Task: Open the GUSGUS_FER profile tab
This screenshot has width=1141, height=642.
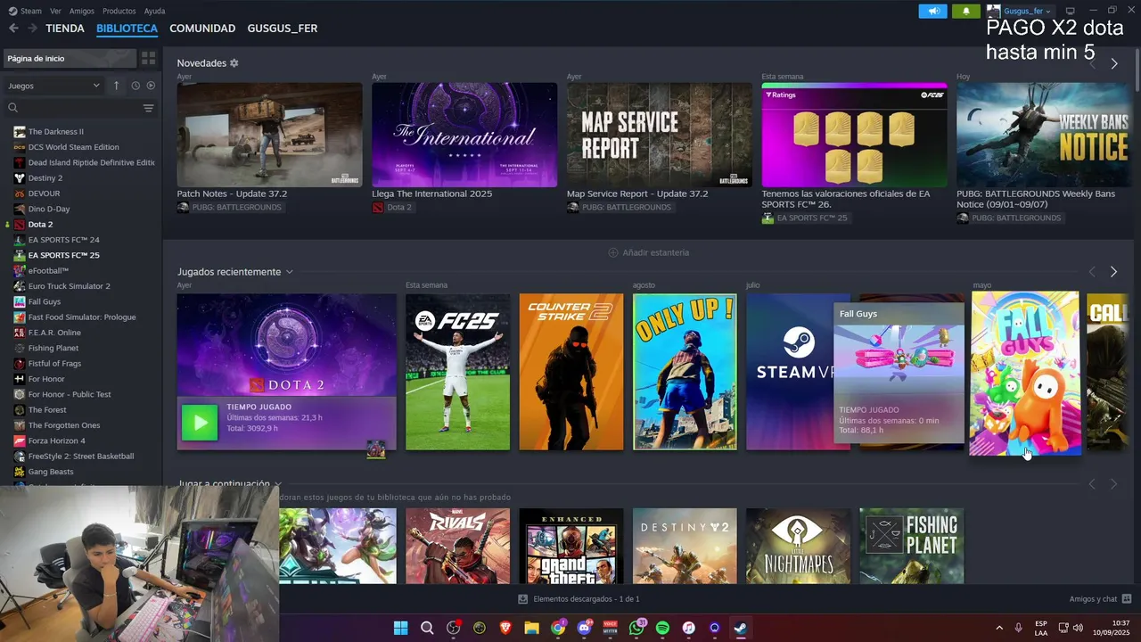Action: 283,29
